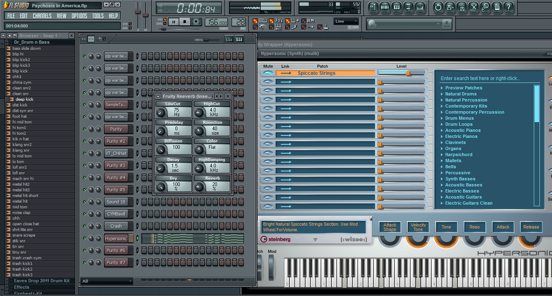Open the project info document icon
The width and height of the screenshot is (552, 296).
coord(497,7)
